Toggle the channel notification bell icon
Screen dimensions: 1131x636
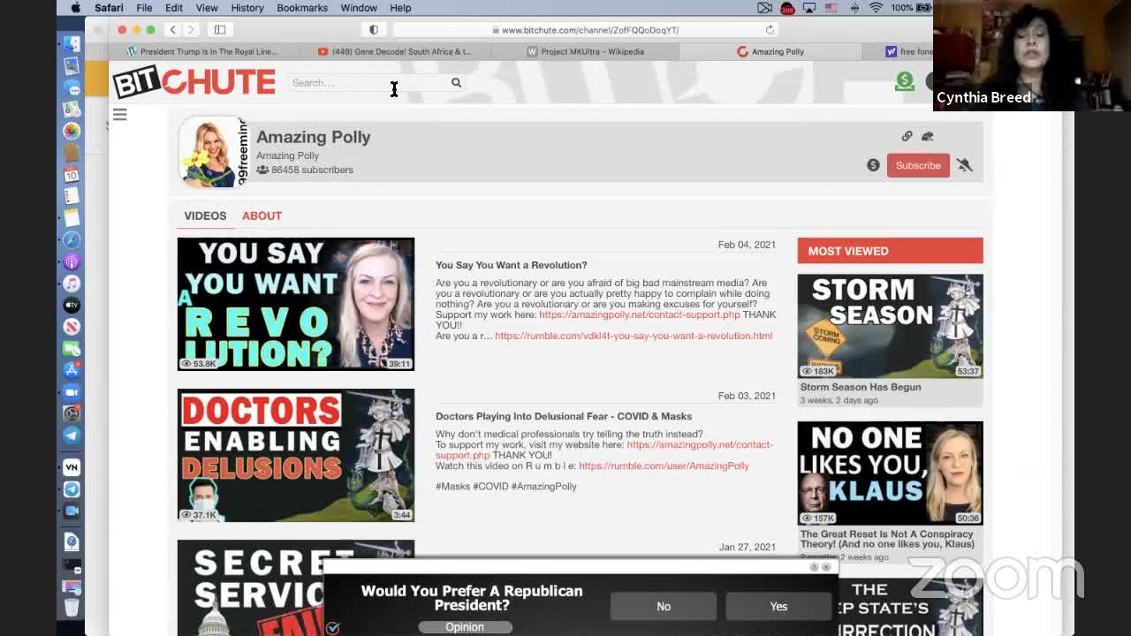pos(964,165)
